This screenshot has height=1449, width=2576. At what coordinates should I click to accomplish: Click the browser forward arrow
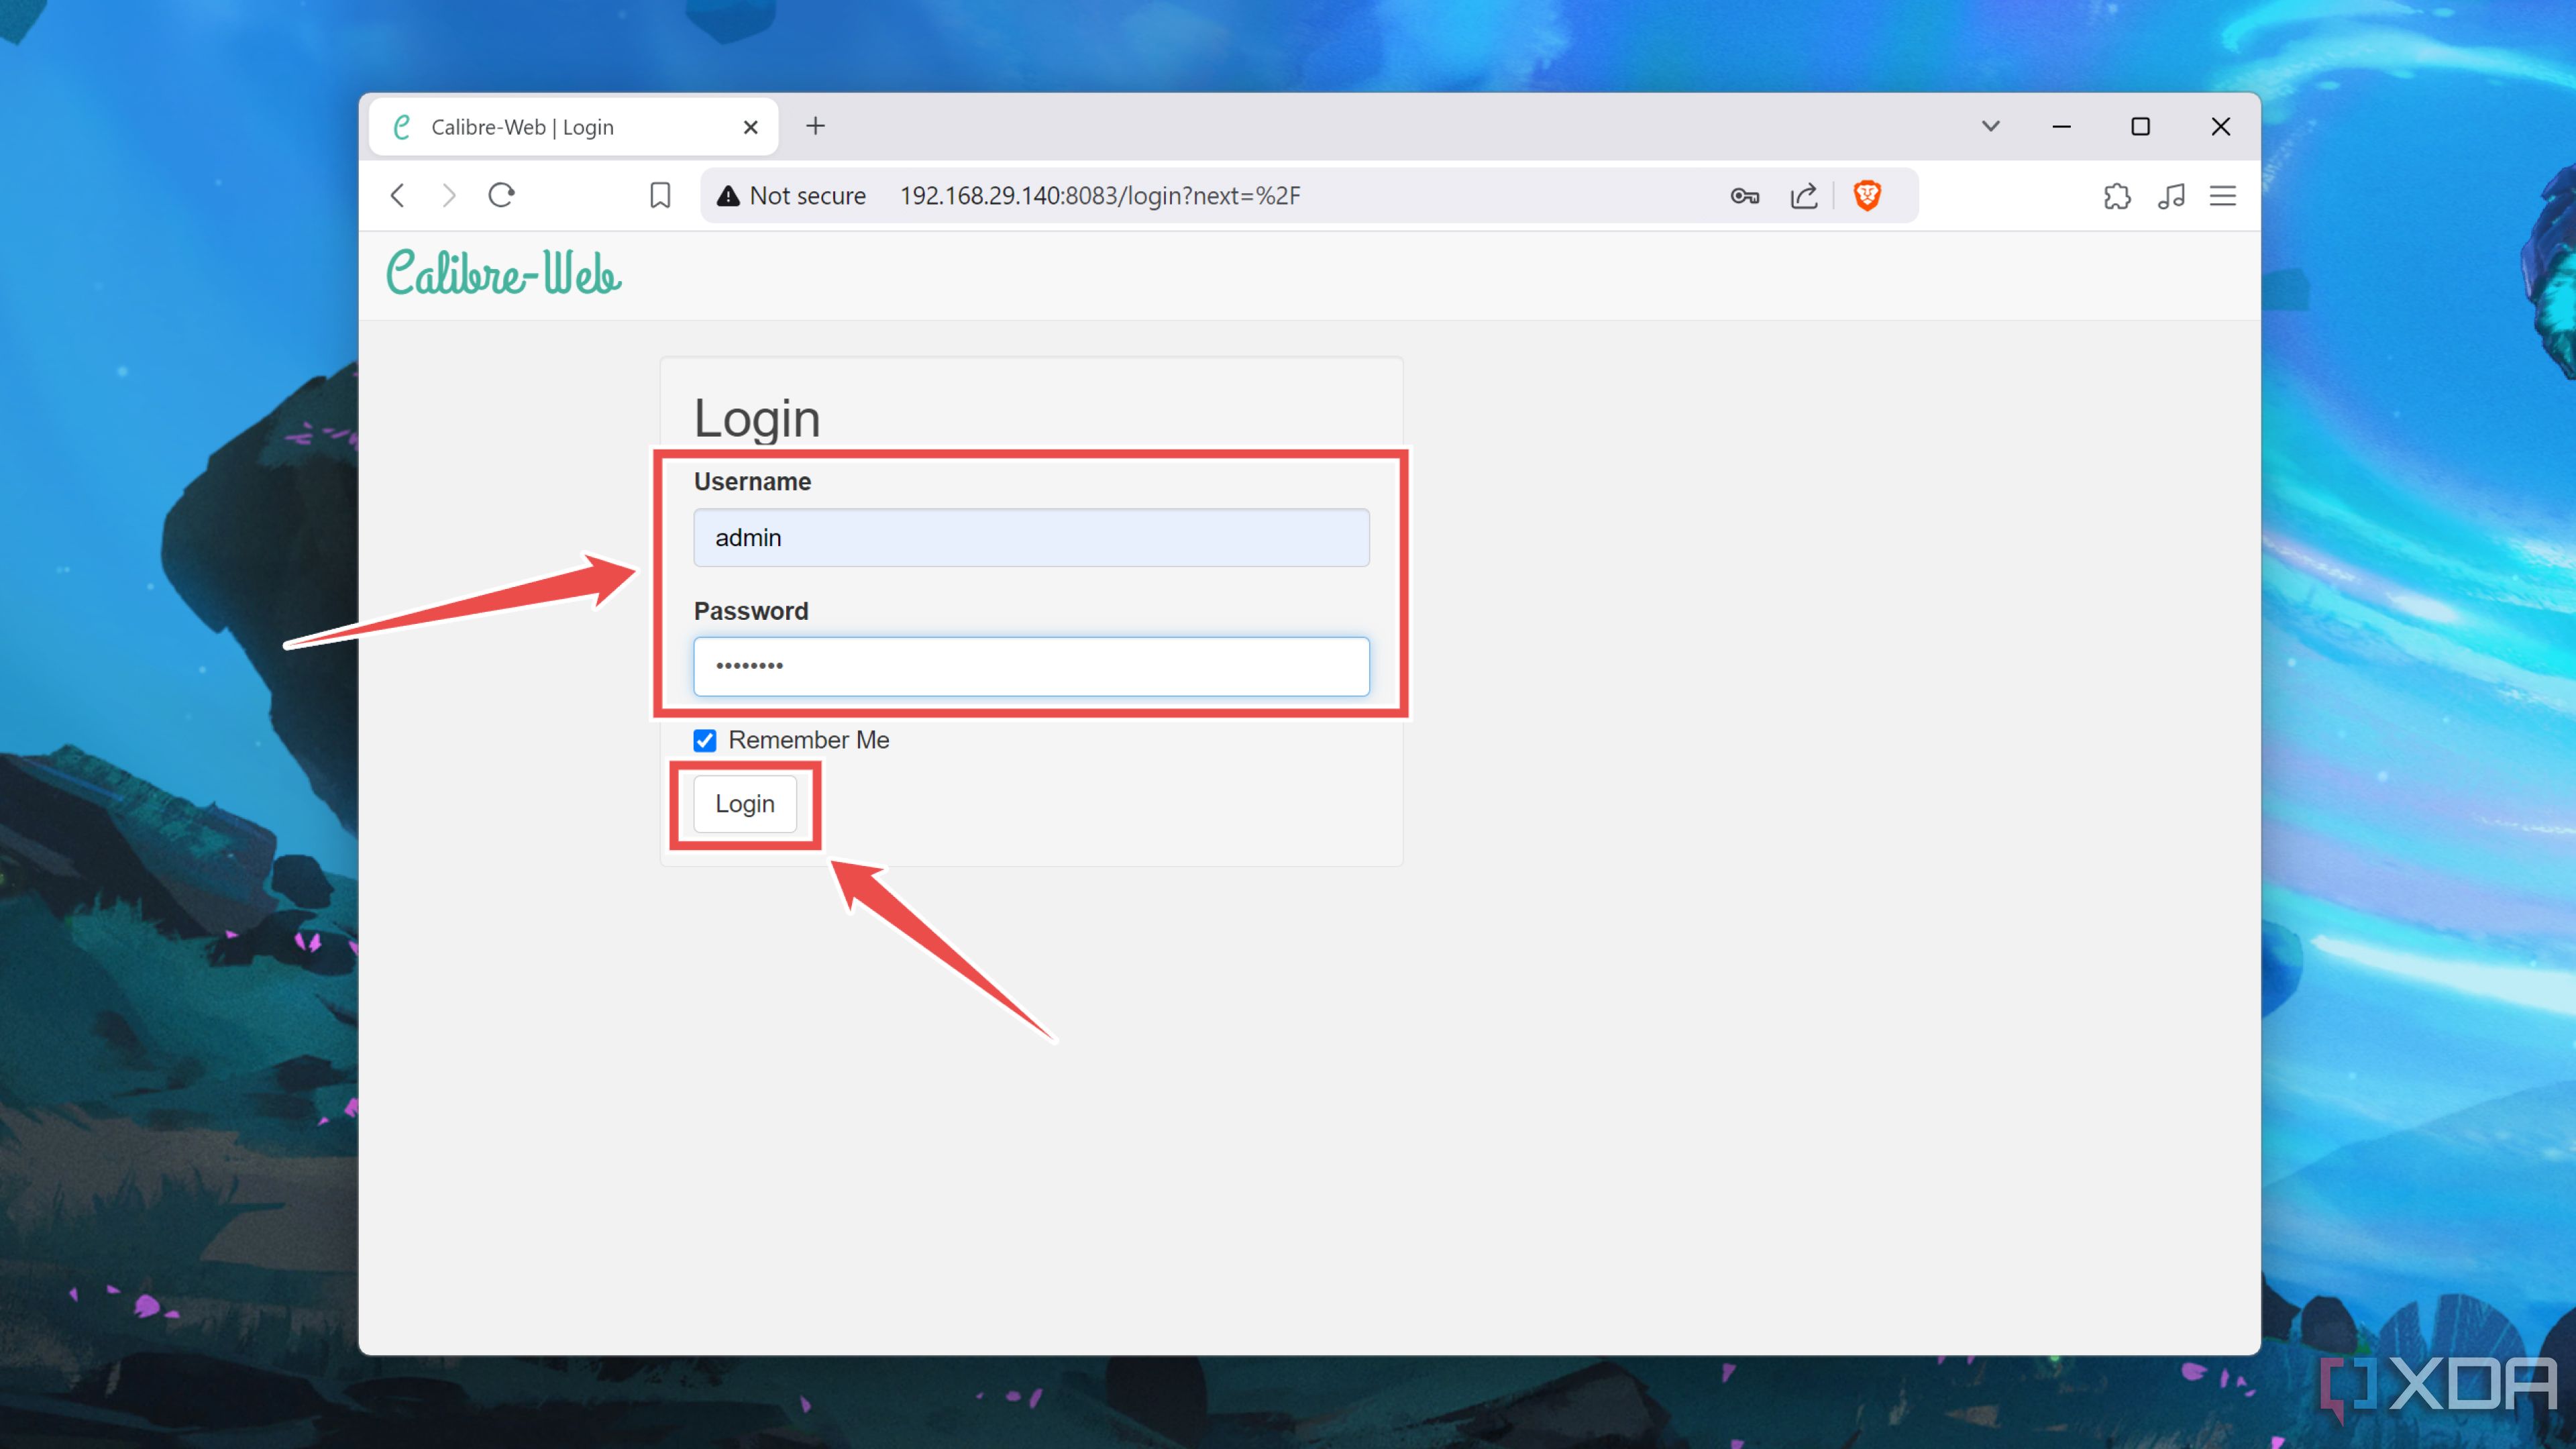point(449,195)
